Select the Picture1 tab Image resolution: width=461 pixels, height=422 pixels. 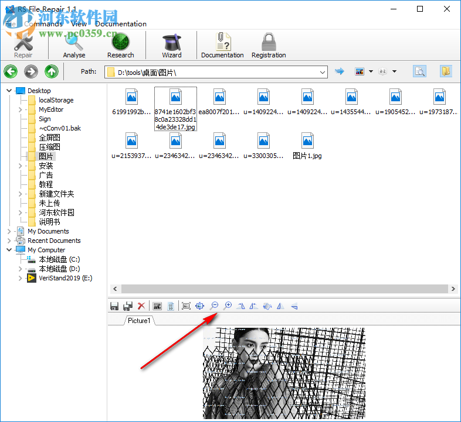click(x=139, y=321)
